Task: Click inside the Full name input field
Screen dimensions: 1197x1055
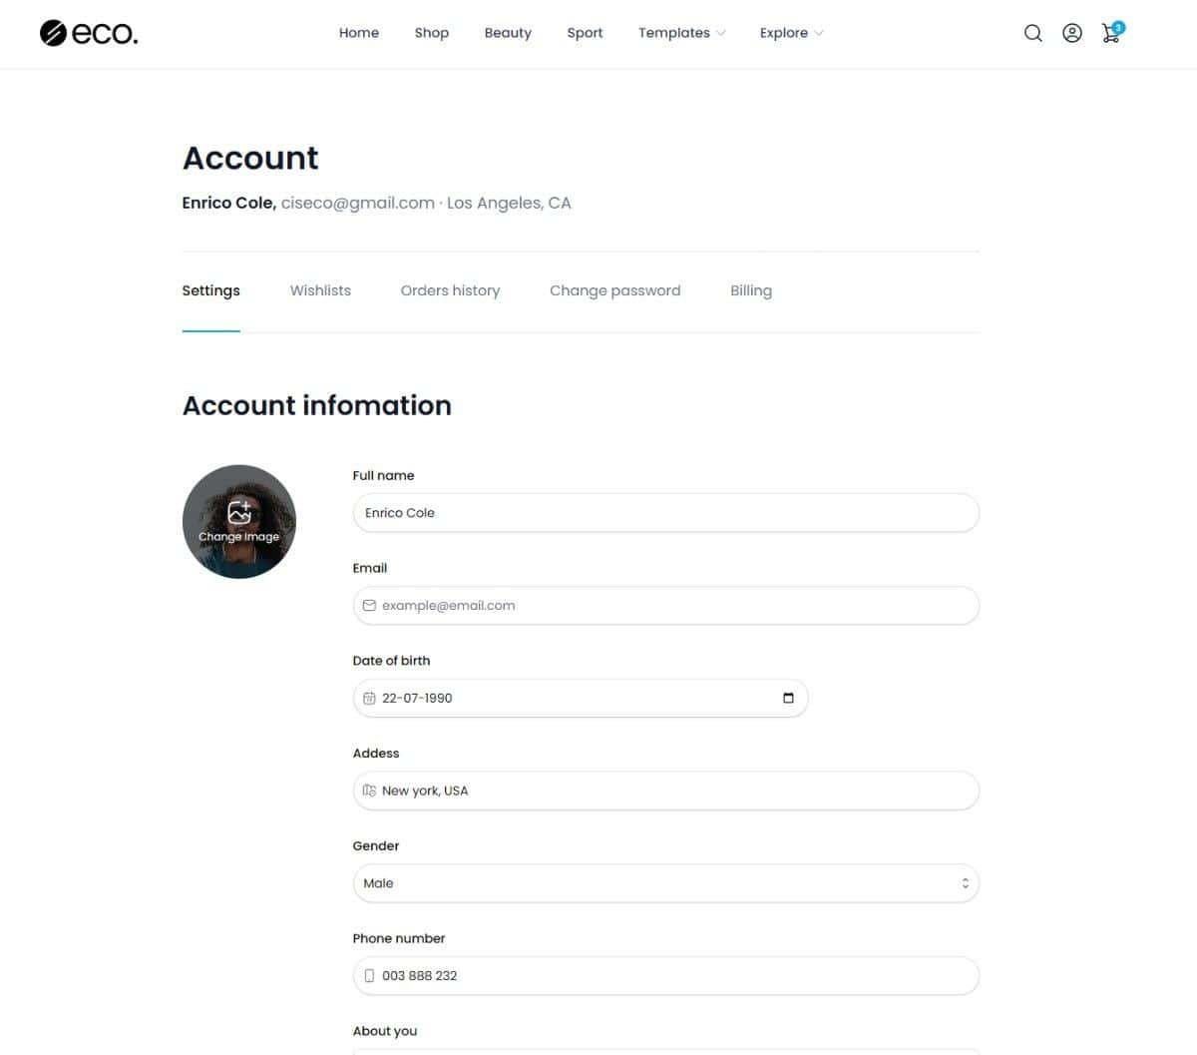Action: [665, 512]
